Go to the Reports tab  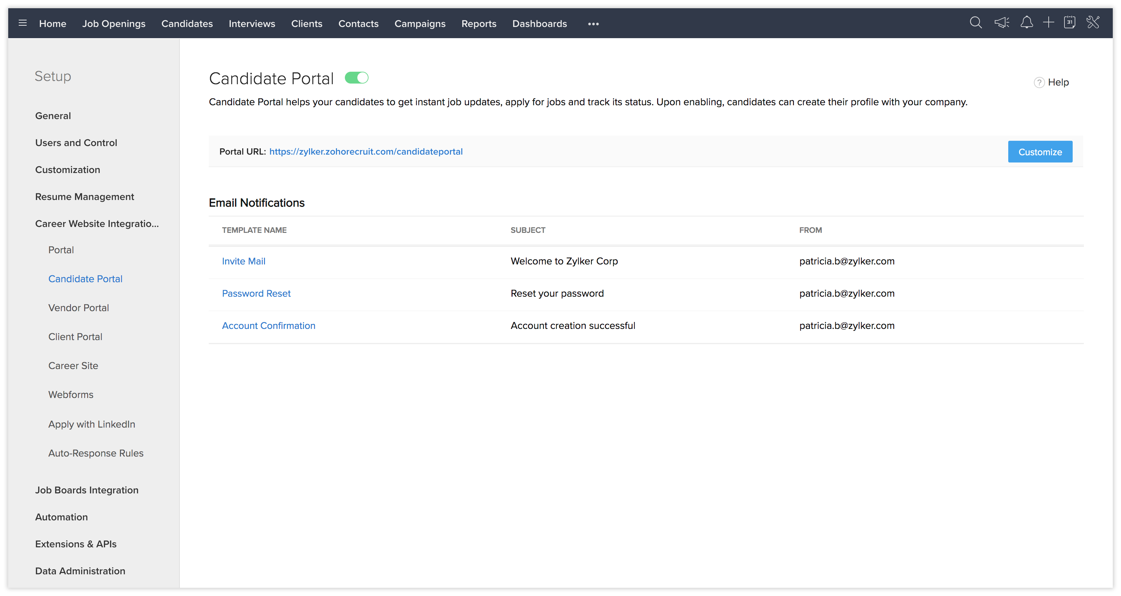point(478,24)
